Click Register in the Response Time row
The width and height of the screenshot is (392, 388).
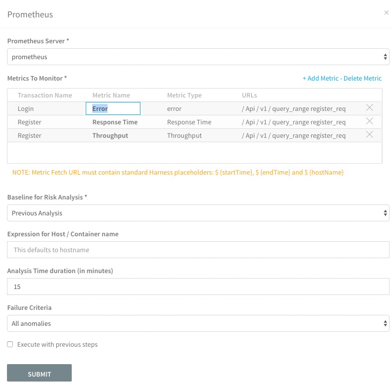[29, 122]
